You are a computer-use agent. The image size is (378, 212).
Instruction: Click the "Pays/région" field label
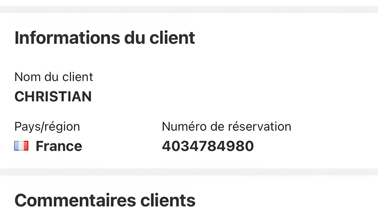click(47, 127)
